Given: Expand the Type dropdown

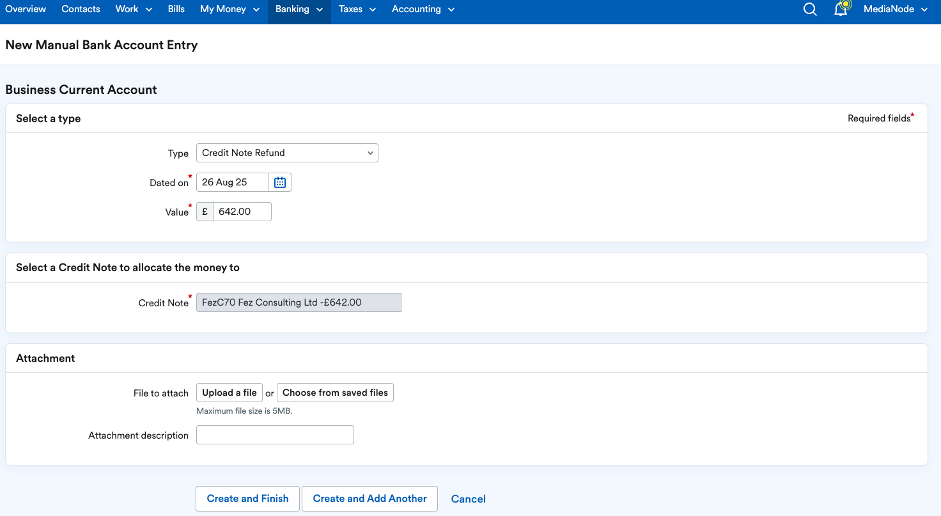Looking at the screenshot, I should point(287,153).
